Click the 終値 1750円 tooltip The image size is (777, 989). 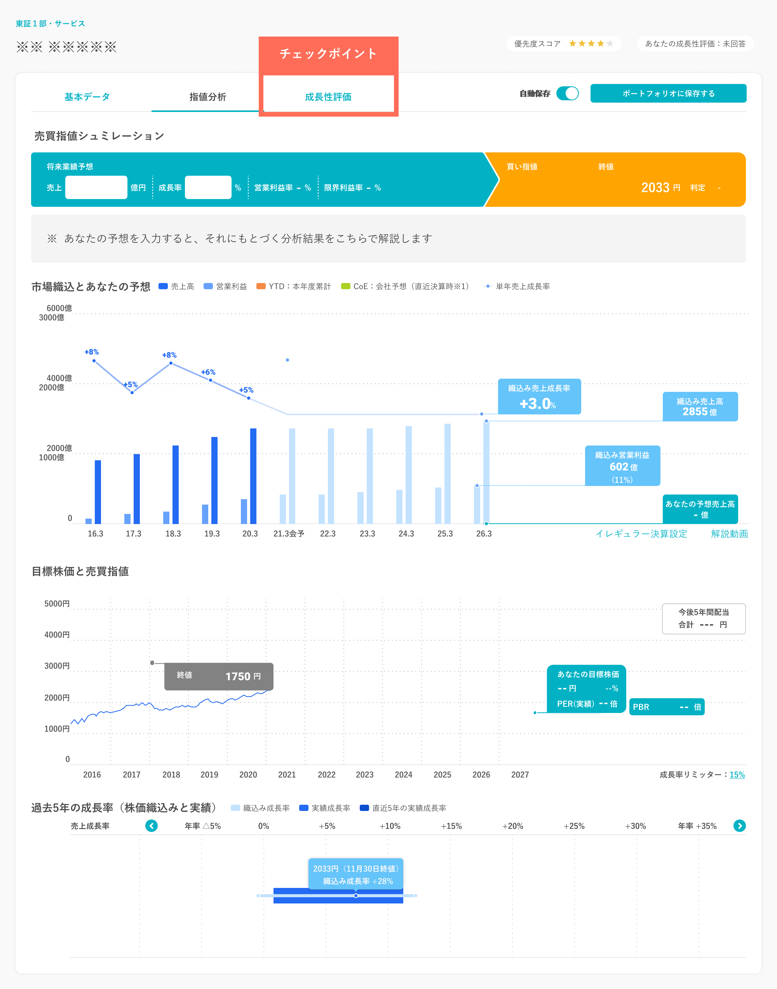219,676
